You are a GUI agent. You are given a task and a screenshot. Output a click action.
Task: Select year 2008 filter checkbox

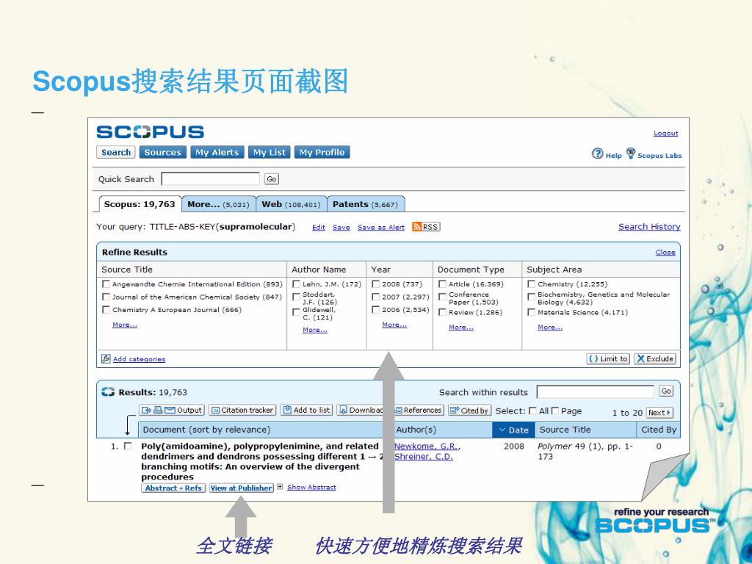[376, 284]
